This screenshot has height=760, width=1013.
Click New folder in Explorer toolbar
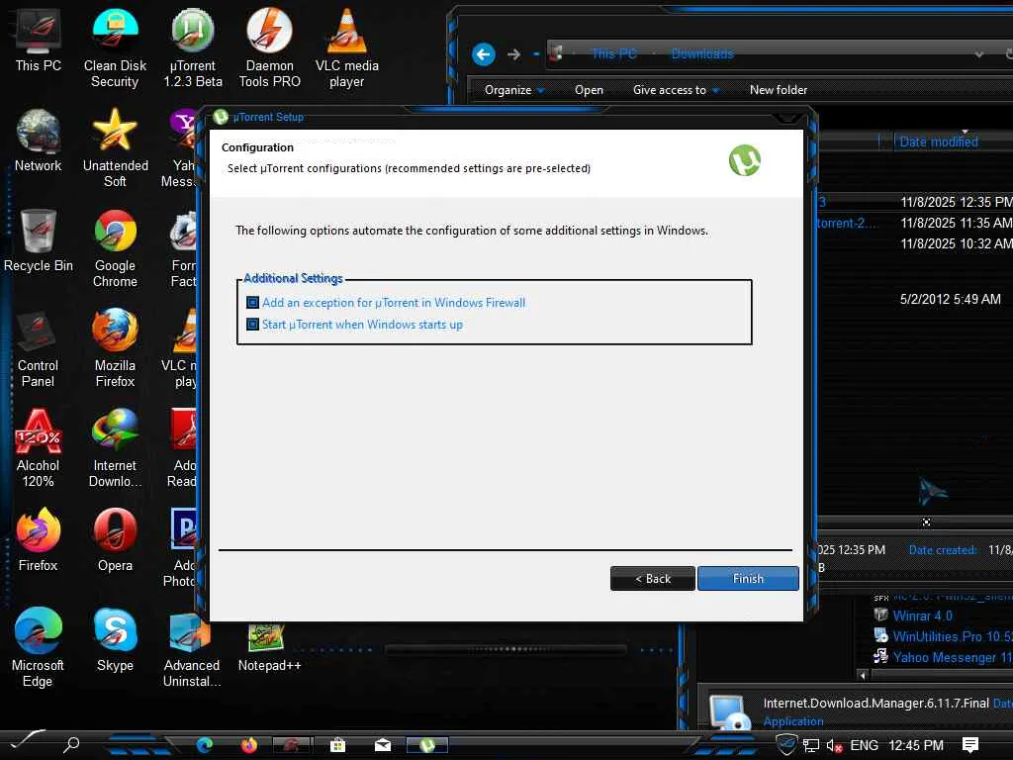pos(778,90)
